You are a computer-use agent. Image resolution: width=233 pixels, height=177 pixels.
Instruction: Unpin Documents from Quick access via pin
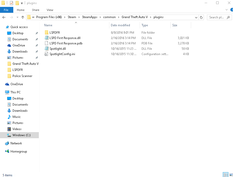(37, 39)
